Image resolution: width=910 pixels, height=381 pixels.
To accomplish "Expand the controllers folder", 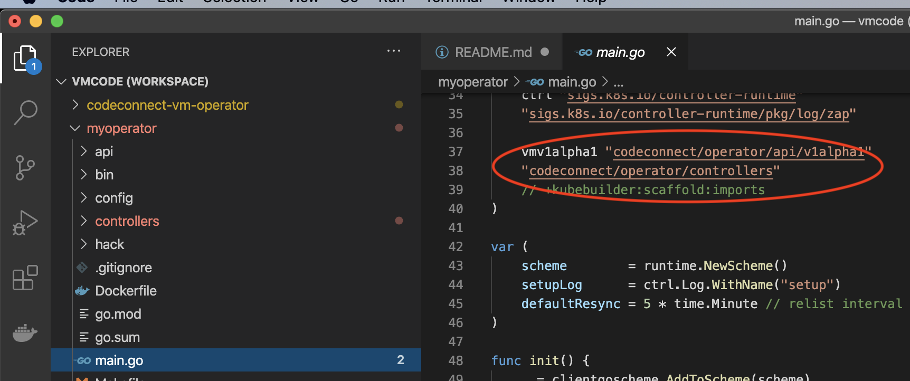I will pos(83,221).
